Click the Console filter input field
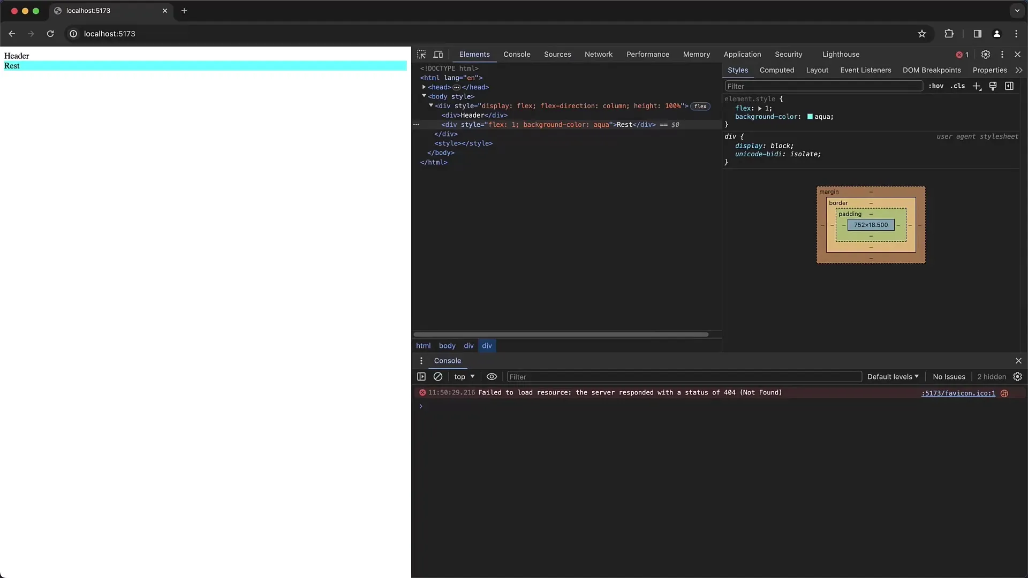This screenshot has height=578, width=1028. pyautogui.click(x=683, y=376)
